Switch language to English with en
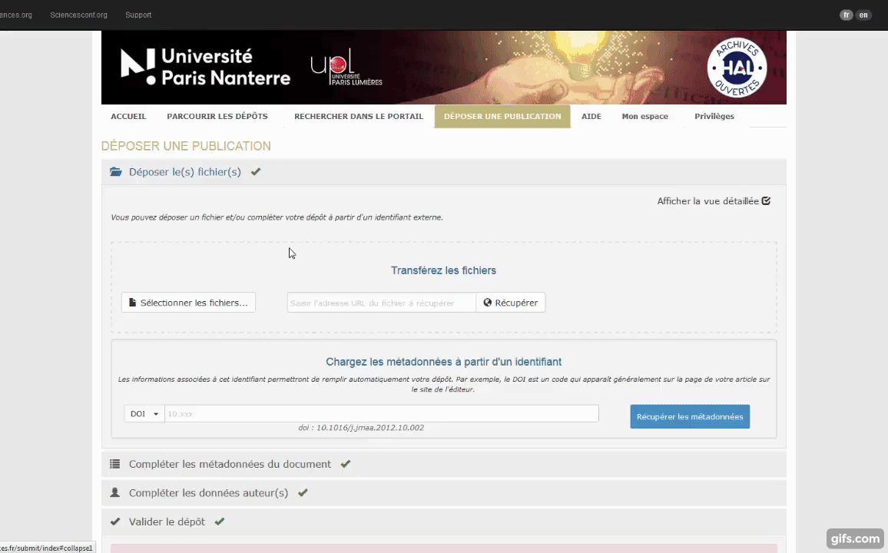Image resolution: width=888 pixels, height=553 pixels. pyautogui.click(x=863, y=15)
